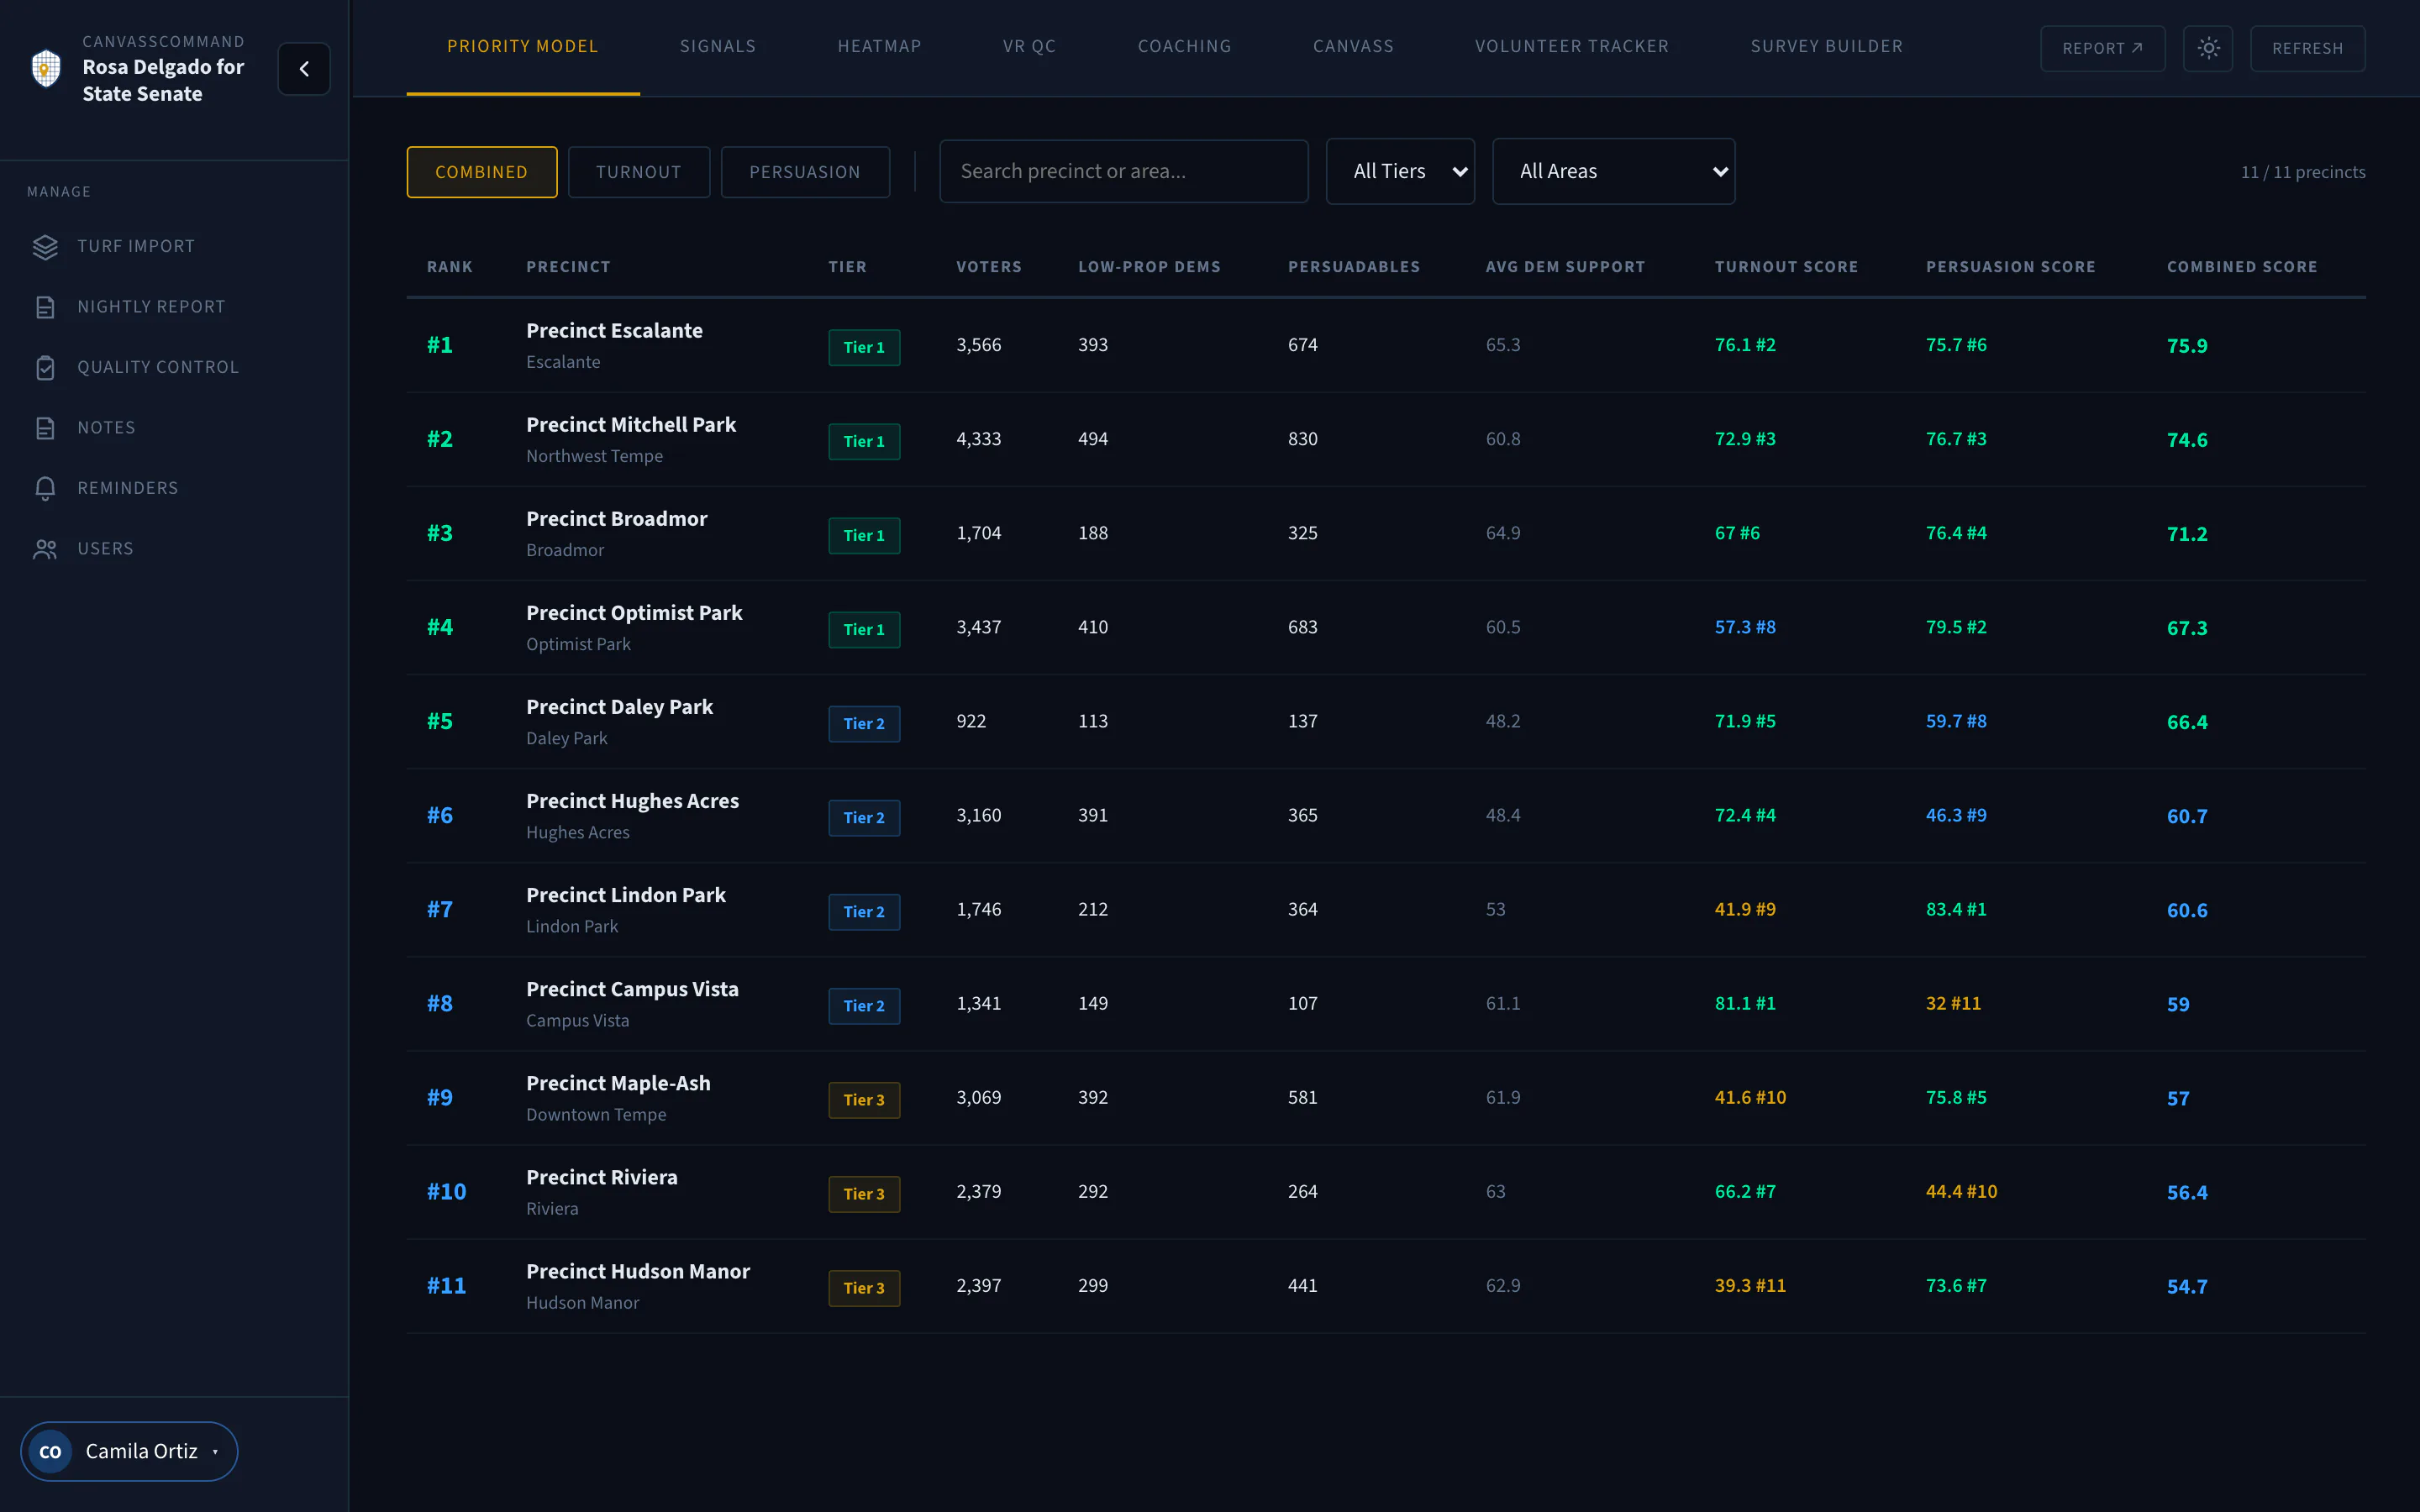Select the Combined scoring mode

[x=481, y=172]
